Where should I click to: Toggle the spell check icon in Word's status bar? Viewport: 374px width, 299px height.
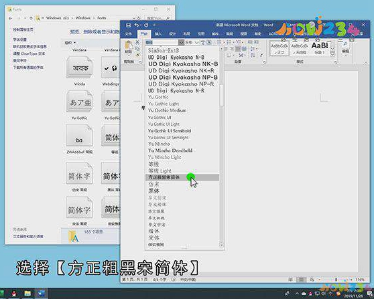pyautogui.click(x=174, y=280)
